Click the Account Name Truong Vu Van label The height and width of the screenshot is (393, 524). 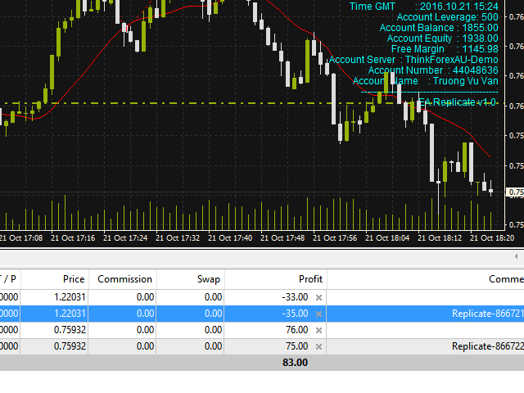(x=426, y=81)
